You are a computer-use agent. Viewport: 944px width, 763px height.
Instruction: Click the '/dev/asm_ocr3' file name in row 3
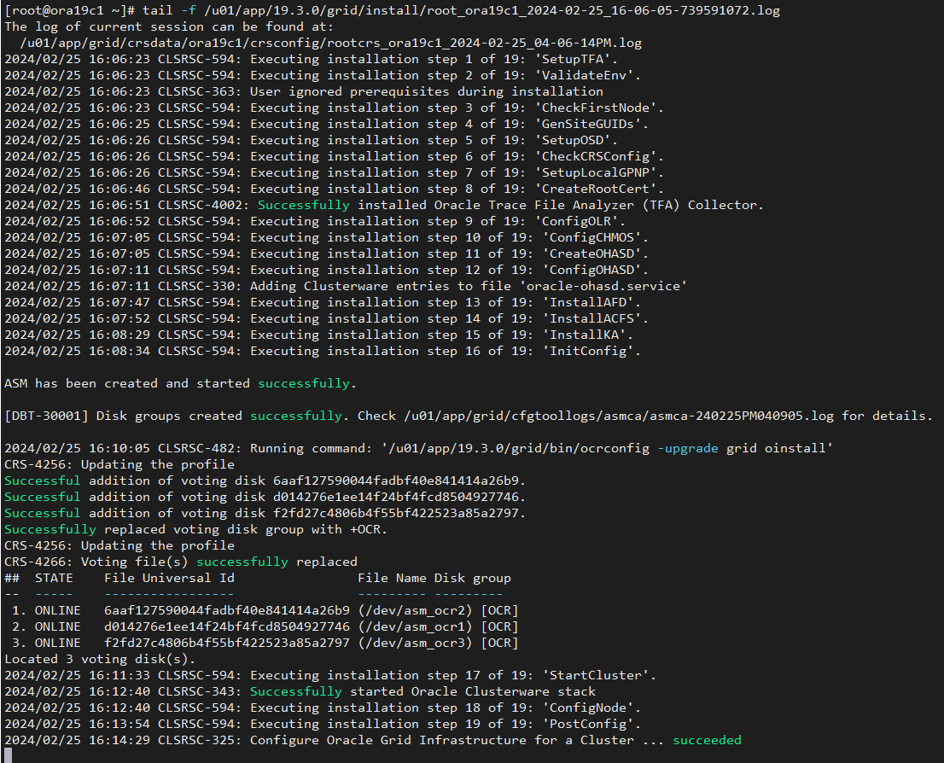[416, 644]
